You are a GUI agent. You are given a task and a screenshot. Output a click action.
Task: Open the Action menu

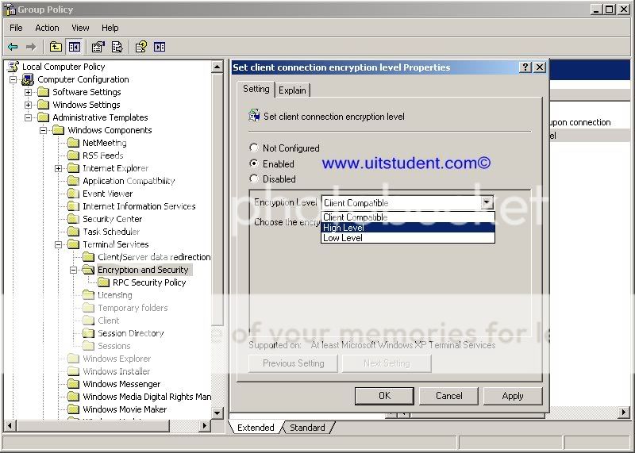click(47, 28)
